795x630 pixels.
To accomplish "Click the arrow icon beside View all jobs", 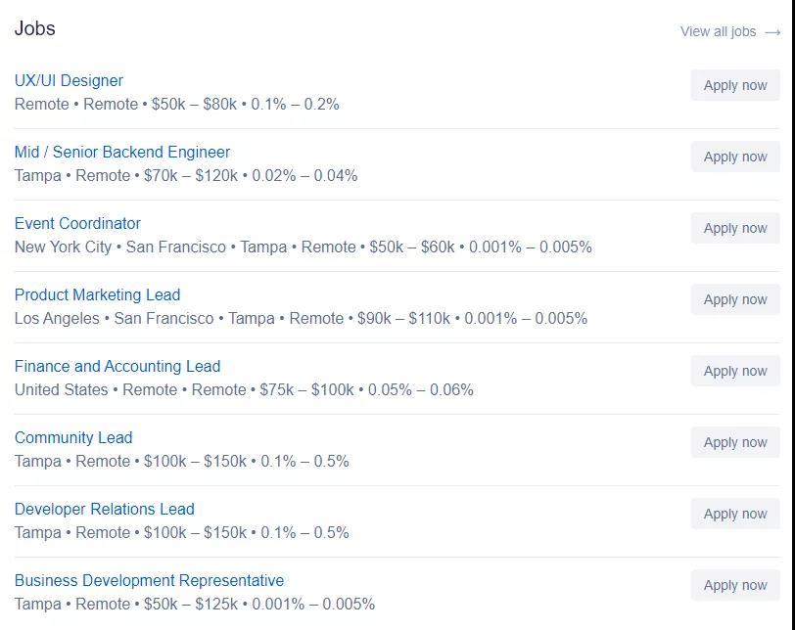I will [772, 32].
